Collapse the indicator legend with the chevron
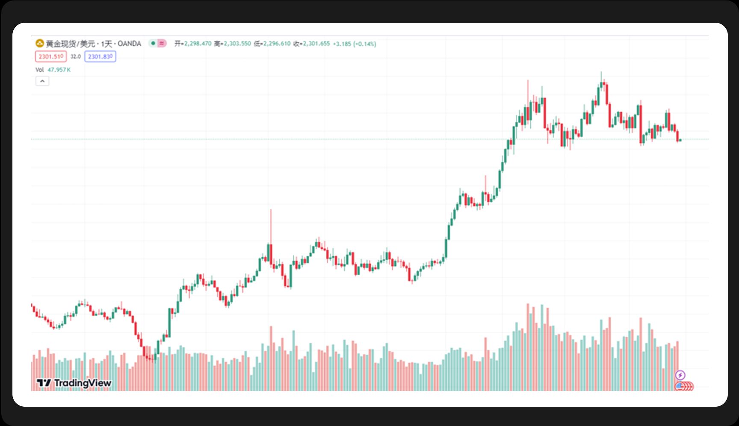 42,81
